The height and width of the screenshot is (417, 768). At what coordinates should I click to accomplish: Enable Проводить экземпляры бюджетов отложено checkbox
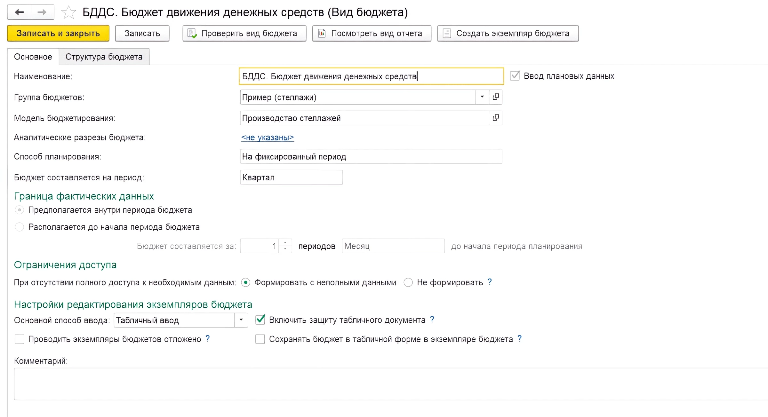click(x=20, y=339)
